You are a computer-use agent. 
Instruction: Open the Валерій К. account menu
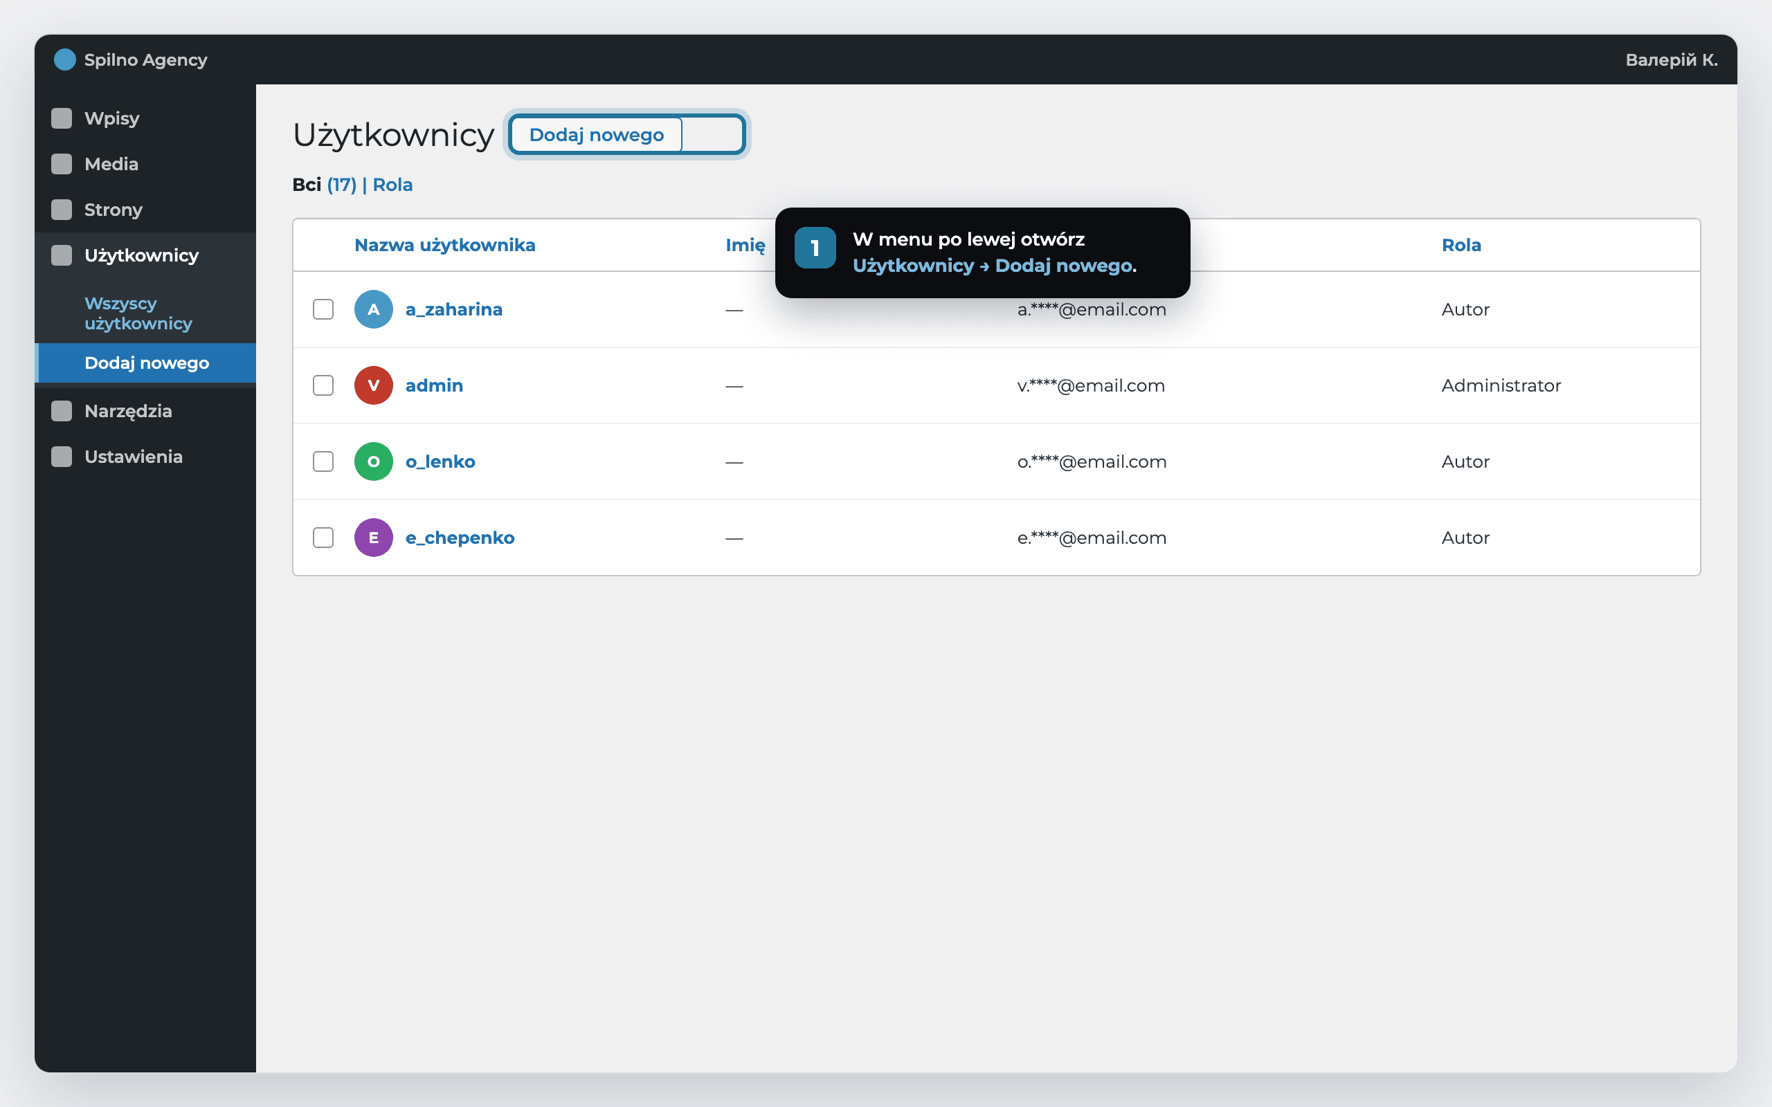point(1671,60)
